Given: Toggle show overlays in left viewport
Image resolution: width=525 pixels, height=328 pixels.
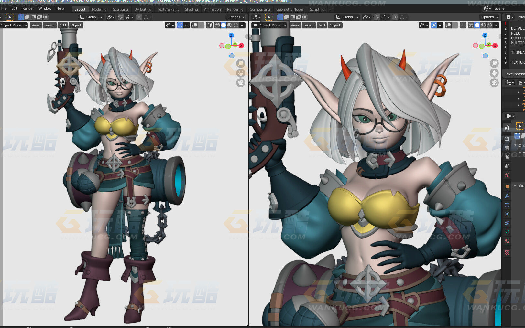Looking at the screenshot, I should click(x=195, y=25).
